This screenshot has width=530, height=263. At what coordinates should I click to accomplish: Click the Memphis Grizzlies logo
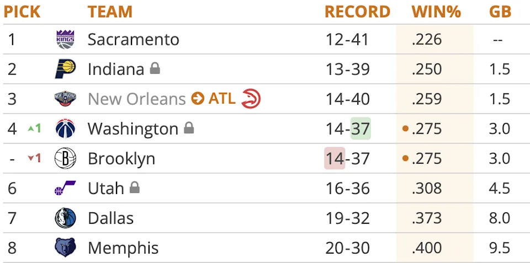(65, 248)
